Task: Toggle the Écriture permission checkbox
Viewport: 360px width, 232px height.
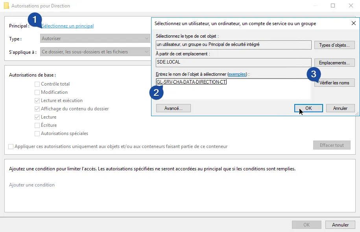Action: [37, 125]
